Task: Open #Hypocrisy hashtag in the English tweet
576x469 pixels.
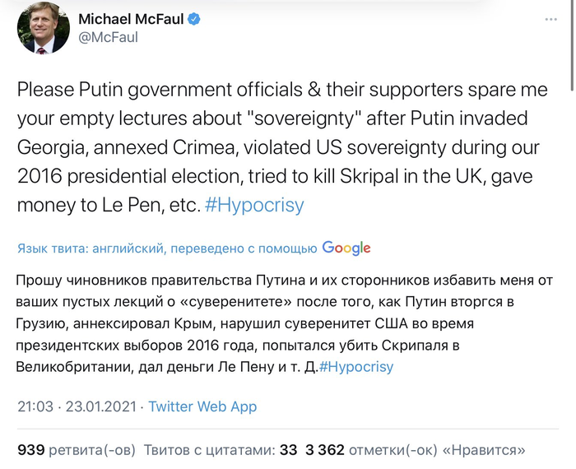Action: [x=254, y=205]
